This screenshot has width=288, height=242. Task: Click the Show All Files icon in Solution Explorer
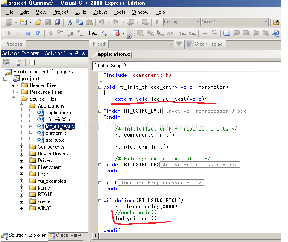pyautogui.click(x=19, y=63)
